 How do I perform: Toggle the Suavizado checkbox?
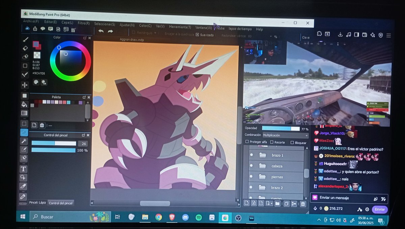(x=197, y=34)
